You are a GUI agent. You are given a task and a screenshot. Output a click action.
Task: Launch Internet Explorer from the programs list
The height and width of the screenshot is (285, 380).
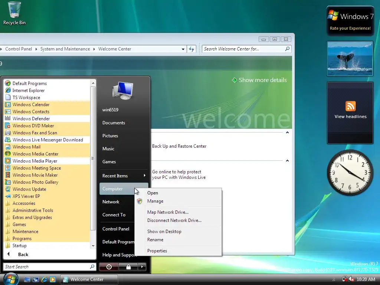coord(28,91)
